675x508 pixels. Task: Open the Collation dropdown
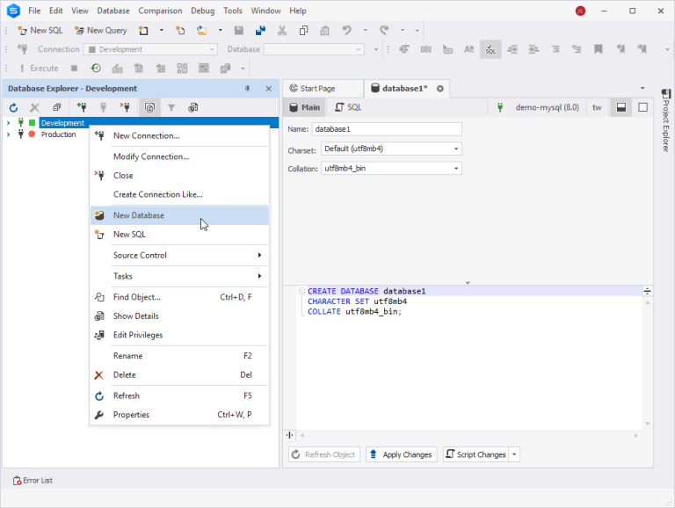456,169
